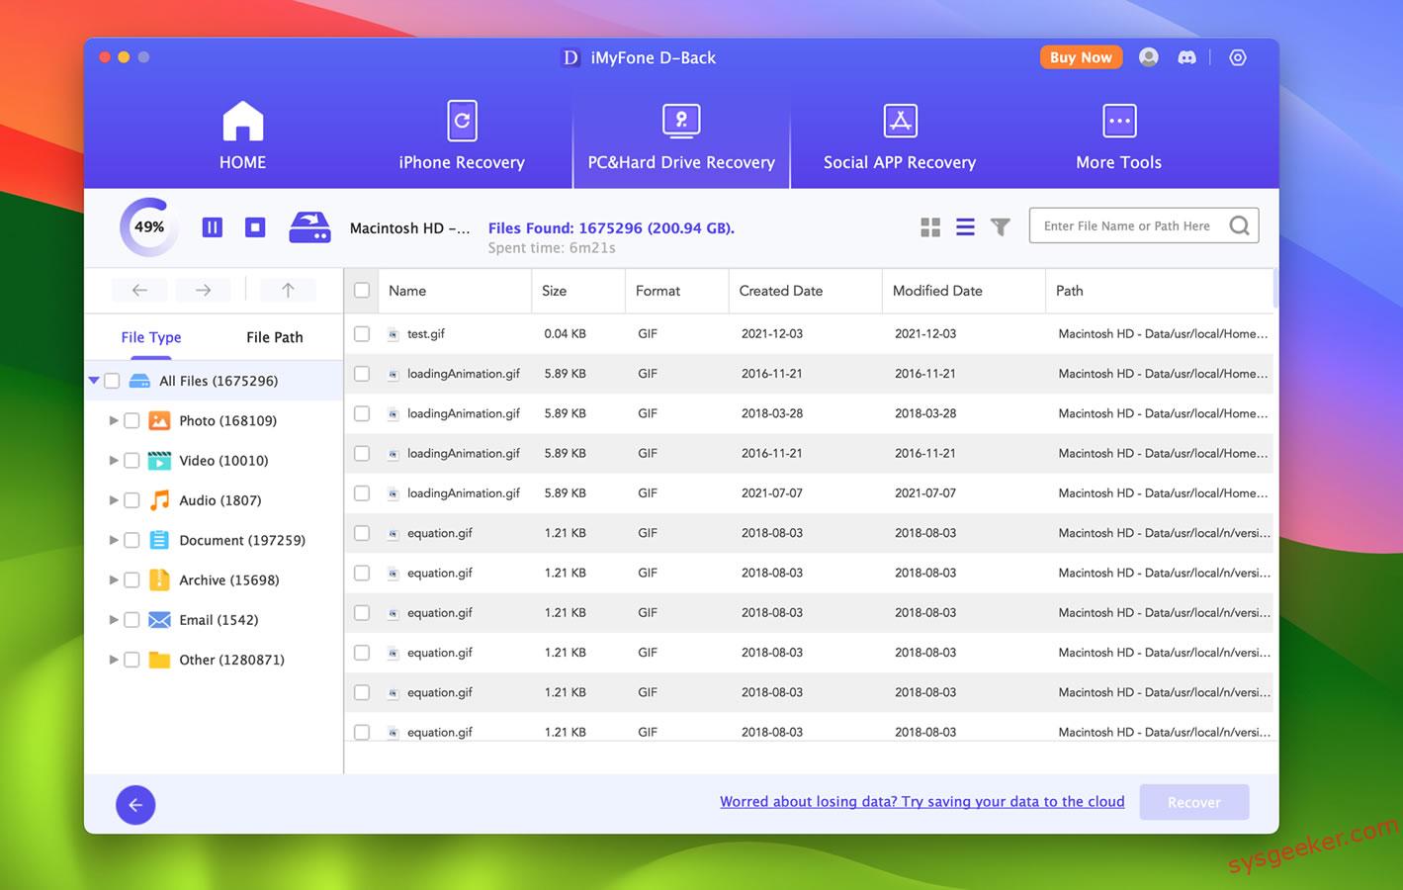Image resolution: width=1403 pixels, height=890 pixels.
Task: Check the Archive (15698) checkbox
Action: point(132,579)
